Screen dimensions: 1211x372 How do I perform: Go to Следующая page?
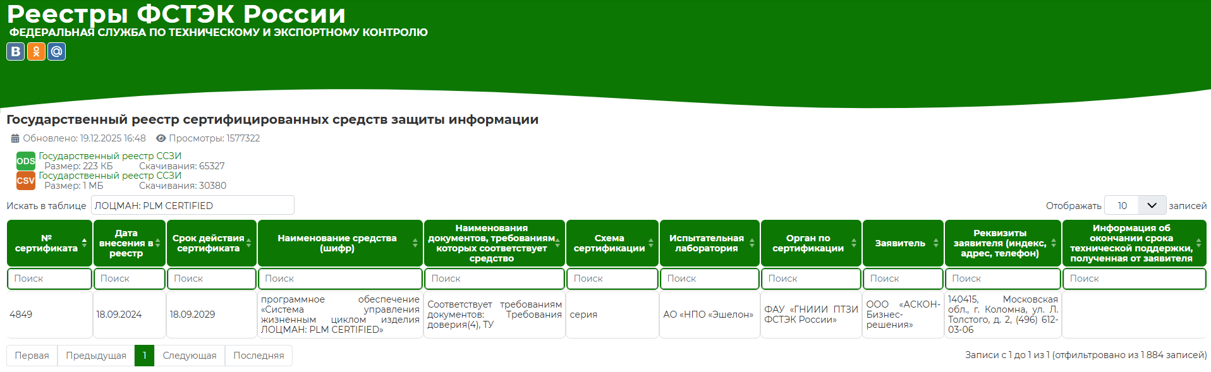[189, 356]
